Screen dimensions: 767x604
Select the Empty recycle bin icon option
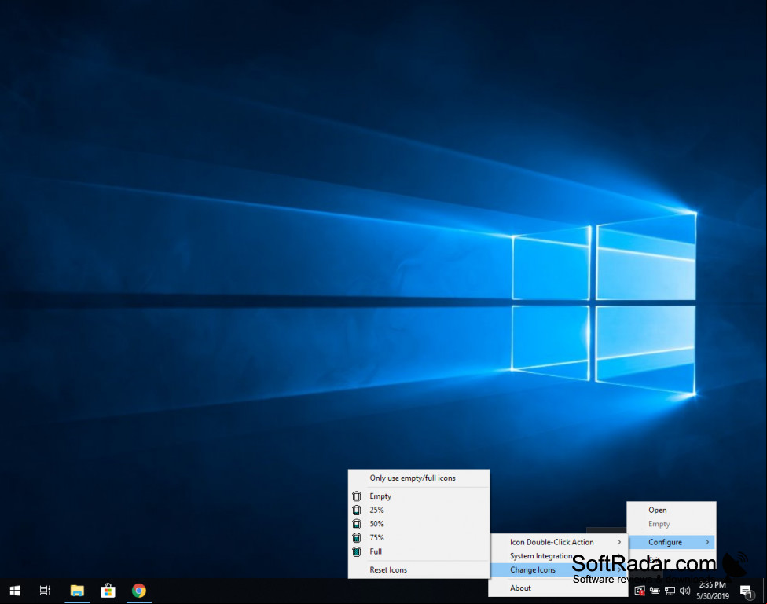coord(419,496)
